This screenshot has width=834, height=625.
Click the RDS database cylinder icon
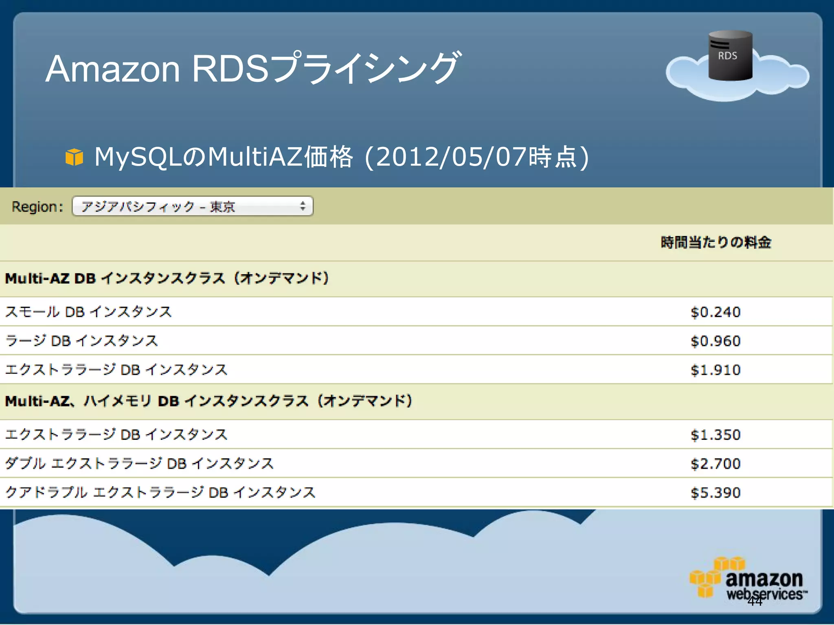point(730,56)
